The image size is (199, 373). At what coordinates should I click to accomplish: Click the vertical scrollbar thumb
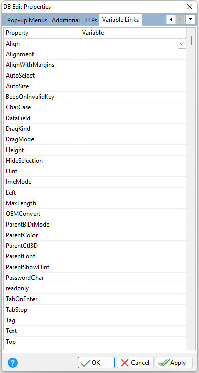[191, 41]
